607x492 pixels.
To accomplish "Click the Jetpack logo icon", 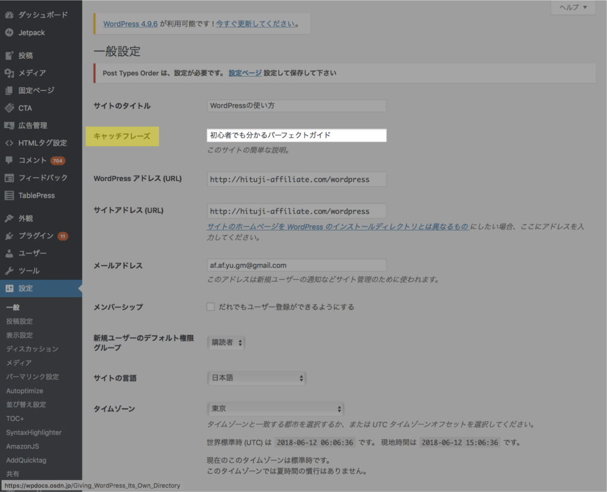I will [9, 33].
